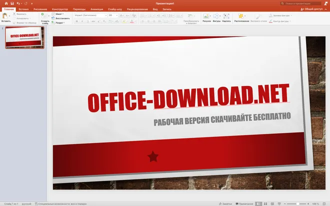Click the font color red A swatch
This screenshot has width=330, height=206.
tap(131, 21)
